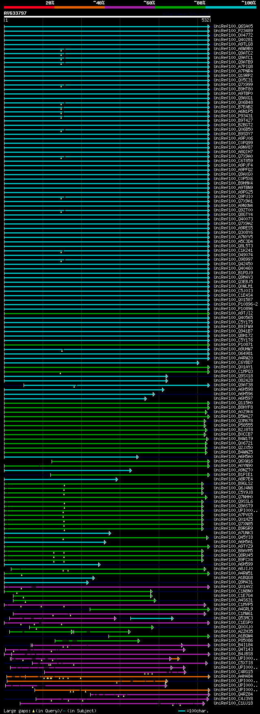
Task: Click hit label UniRef100_P10871
Action: [x=233, y=344]
